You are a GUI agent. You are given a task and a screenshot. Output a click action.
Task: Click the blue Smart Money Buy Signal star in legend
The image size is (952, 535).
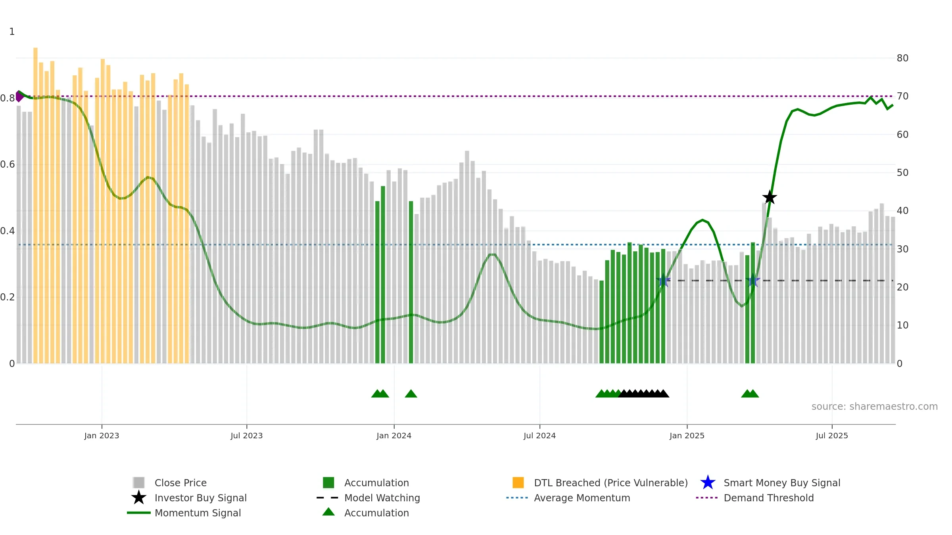pyautogui.click(x=708, y=483)
